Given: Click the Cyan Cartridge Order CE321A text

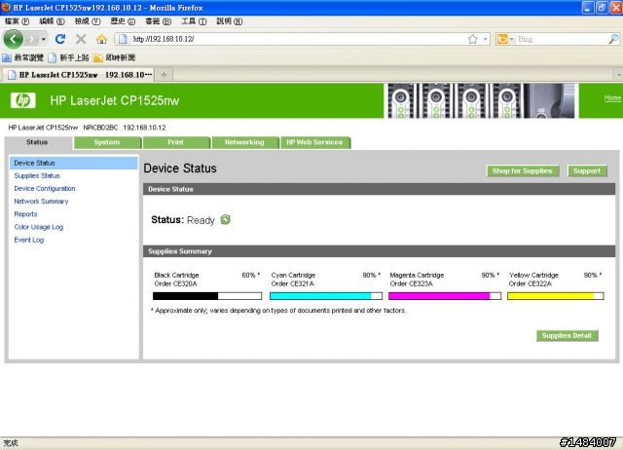Looking at the screenshot, I should click(x=293, y=280).
